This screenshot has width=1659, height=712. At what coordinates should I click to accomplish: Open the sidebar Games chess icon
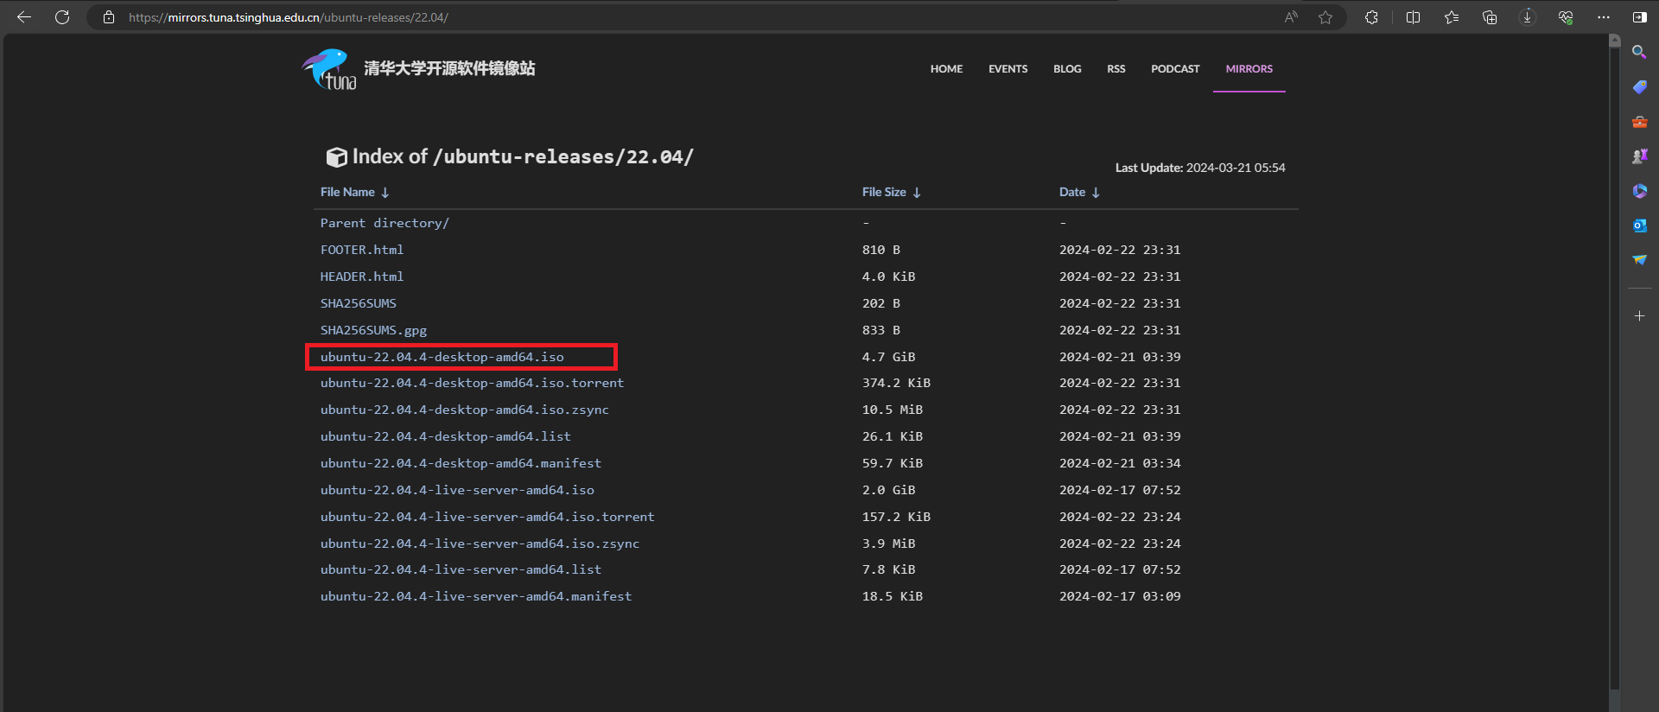click(x=1639, y=156)
